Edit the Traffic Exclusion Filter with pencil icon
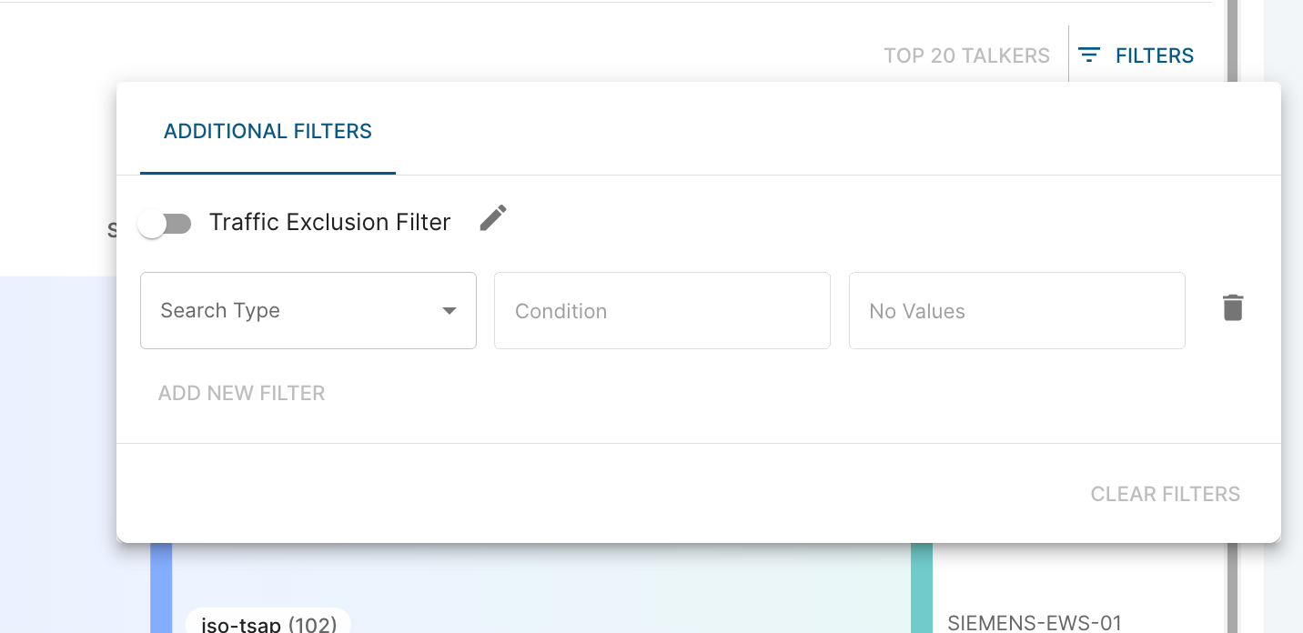Screen dimensions: 1303x633 click(493, 218)
